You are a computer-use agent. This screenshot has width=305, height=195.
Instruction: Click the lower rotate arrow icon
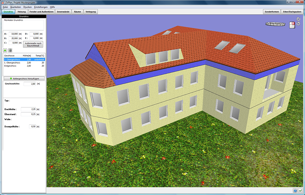299,24
